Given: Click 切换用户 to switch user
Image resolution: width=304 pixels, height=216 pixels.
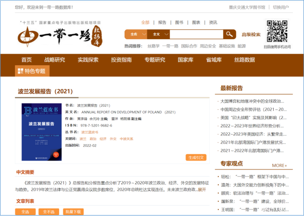Looking at the screenshot, I should click(x=281, y=7).
